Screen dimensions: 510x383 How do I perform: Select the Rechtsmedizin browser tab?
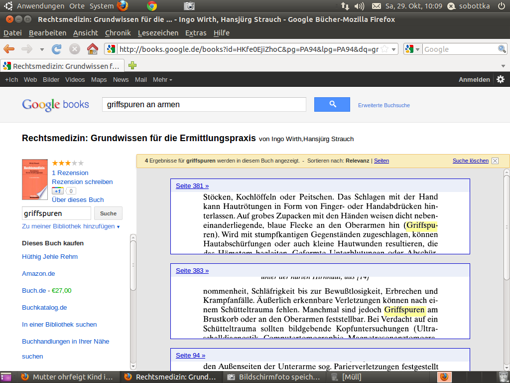(x=62, y=66)
